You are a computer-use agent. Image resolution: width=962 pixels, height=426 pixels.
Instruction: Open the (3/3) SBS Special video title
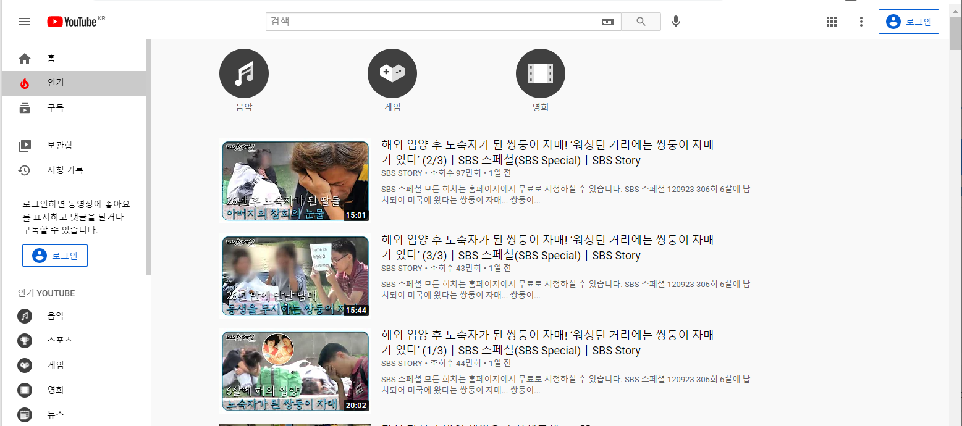point(547,248)
